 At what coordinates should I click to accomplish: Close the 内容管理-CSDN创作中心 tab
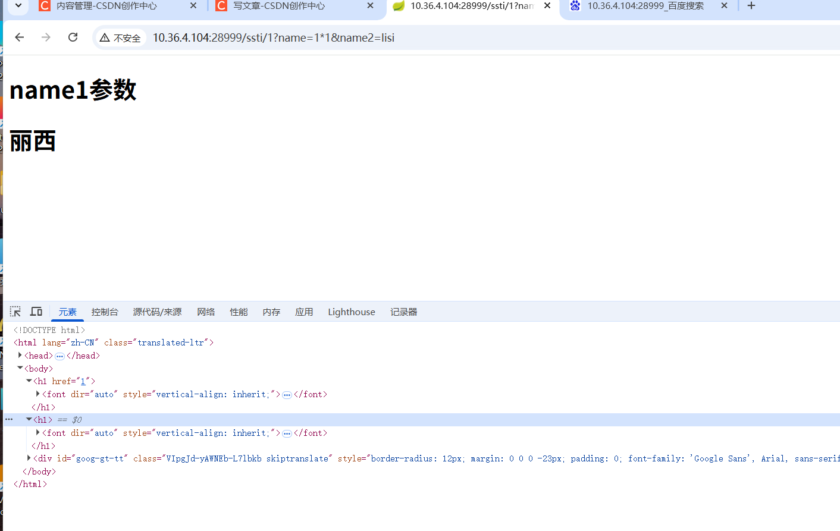[x=193, y=5]
